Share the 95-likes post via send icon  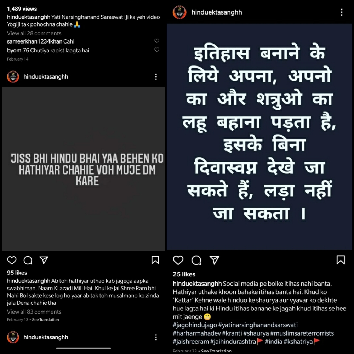tap(44, 260)
